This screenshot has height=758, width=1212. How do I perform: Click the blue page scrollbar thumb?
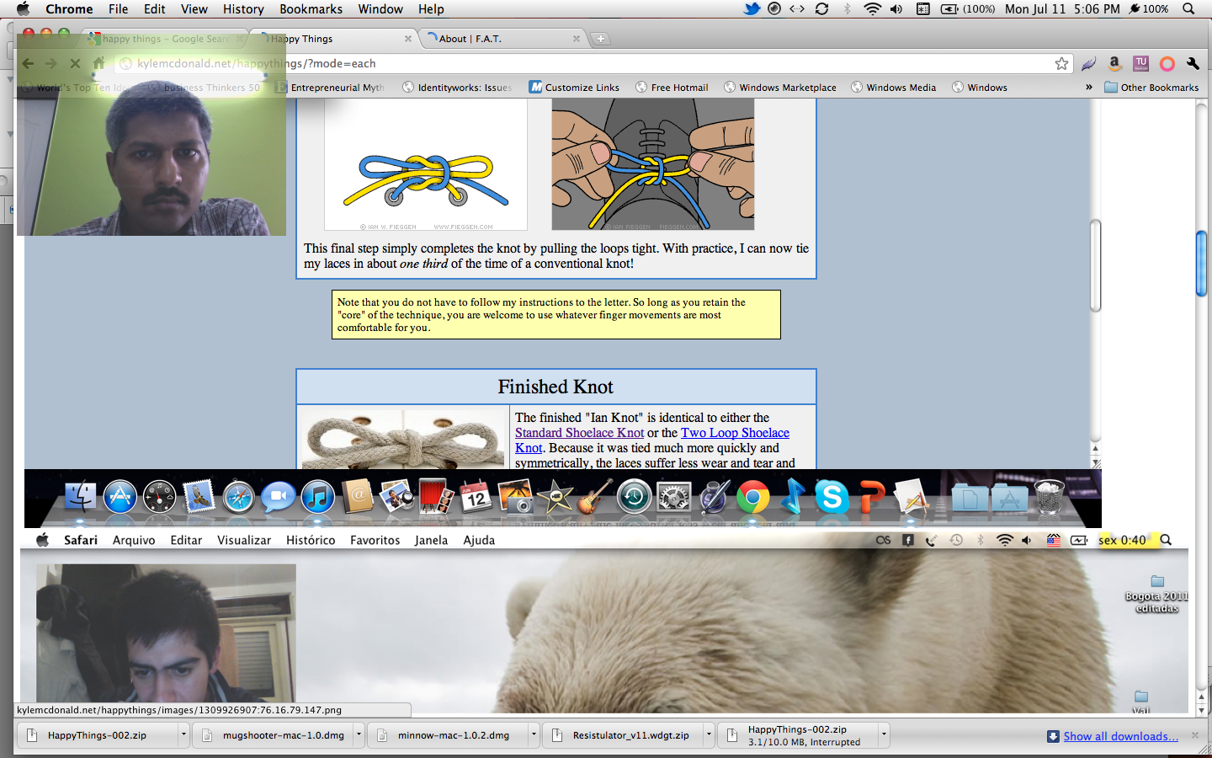1202,263
